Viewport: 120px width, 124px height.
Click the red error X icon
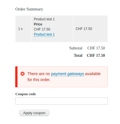(x=23, y=74)
